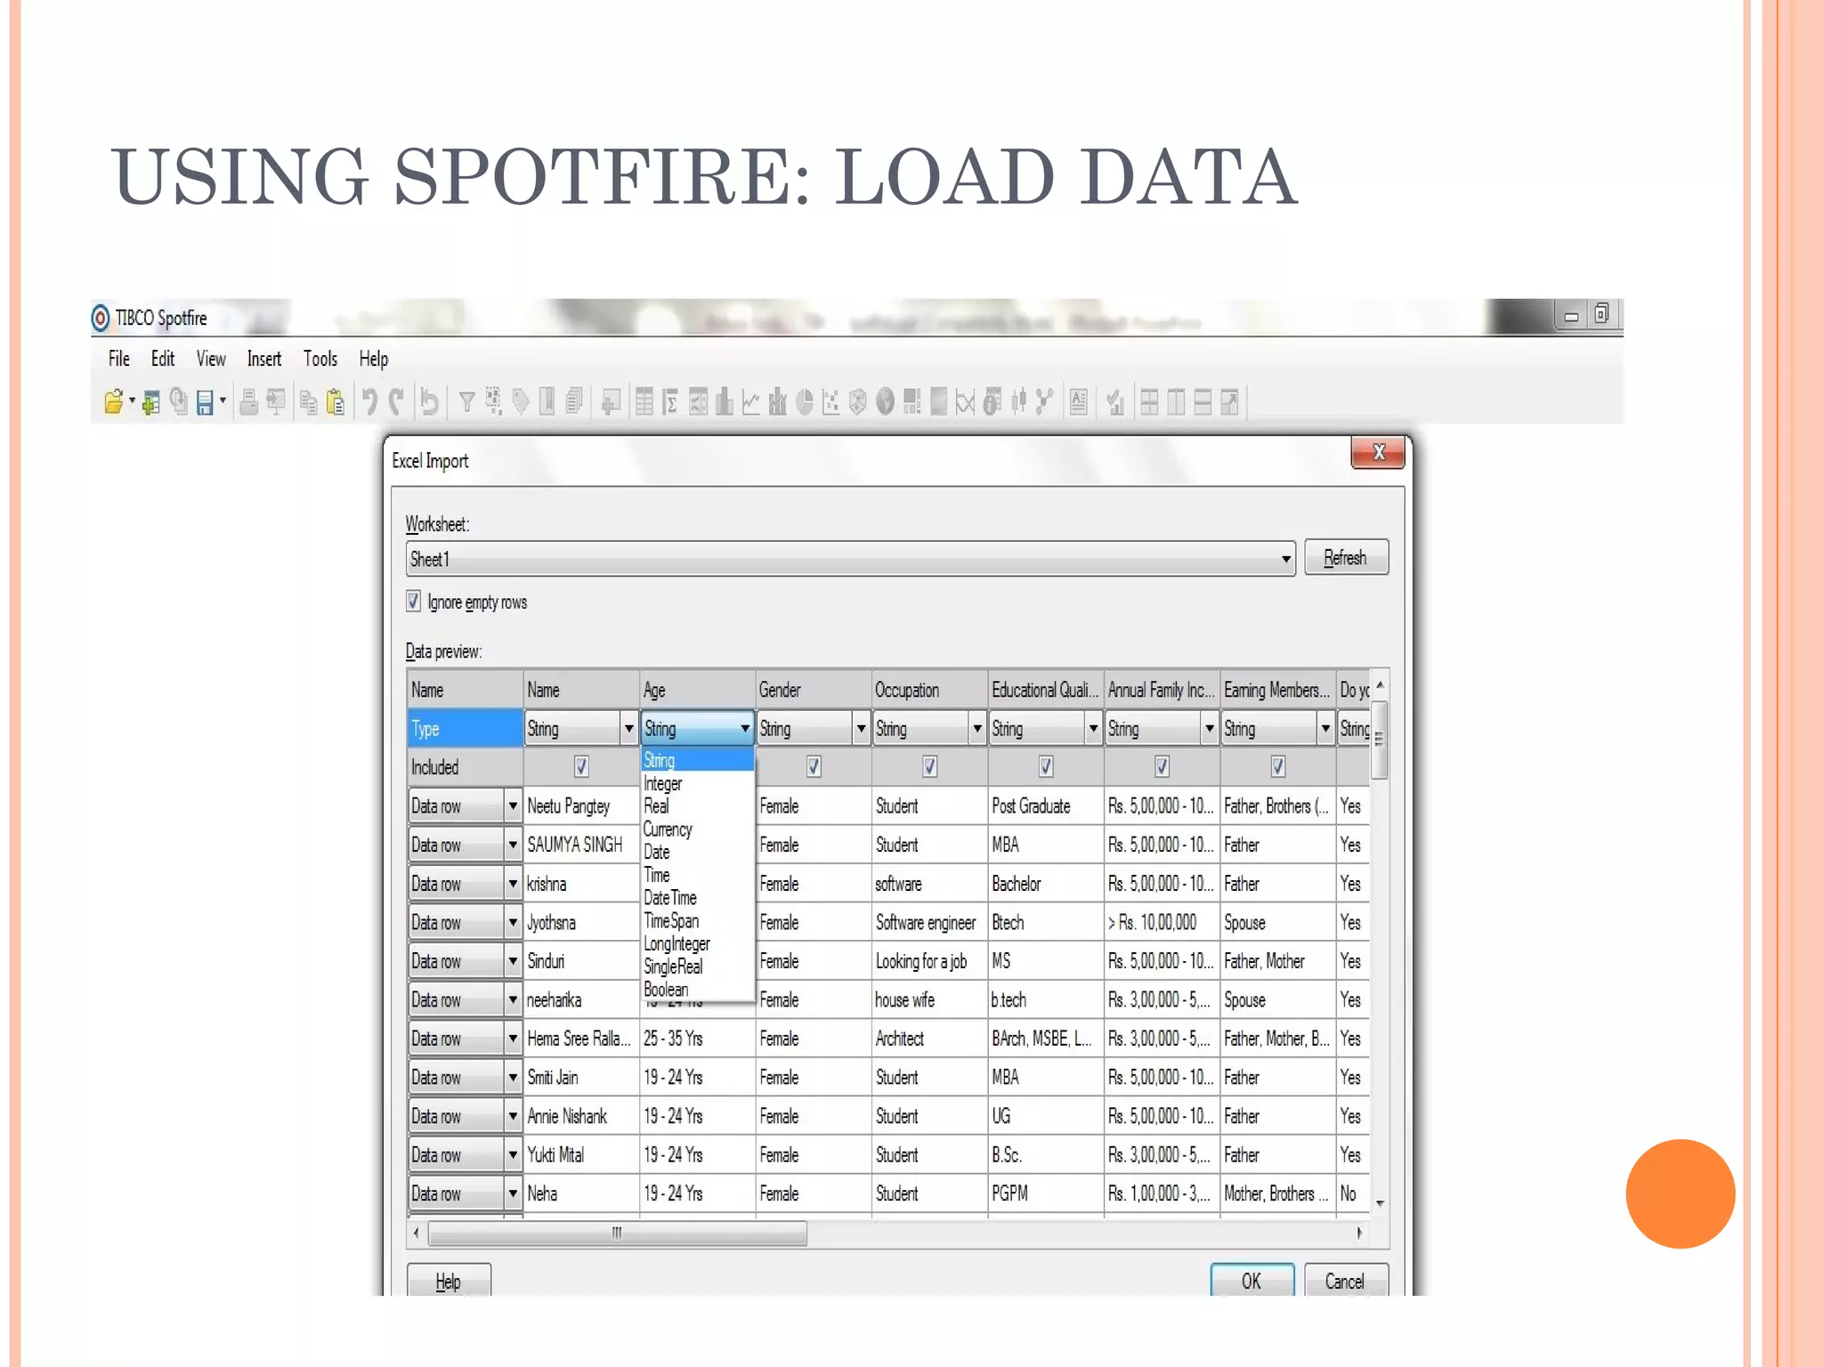Uncheck Included box for Earning Members column
Screen dimensions: 1823x1367
tap(1277, 766)
